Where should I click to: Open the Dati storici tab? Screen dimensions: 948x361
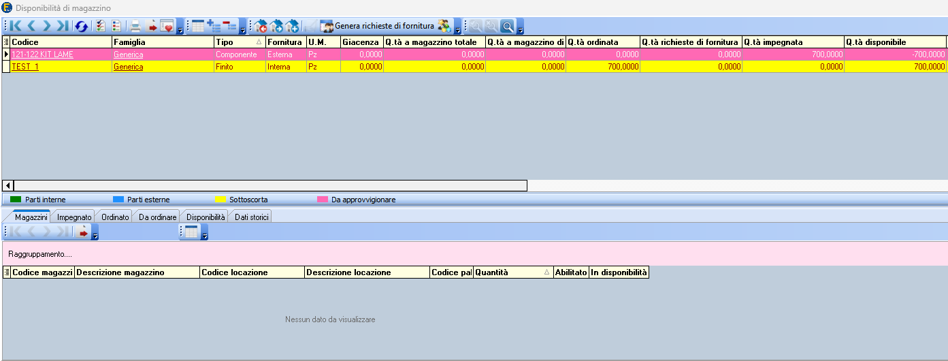pyautogui.click(x=252, y=217)
